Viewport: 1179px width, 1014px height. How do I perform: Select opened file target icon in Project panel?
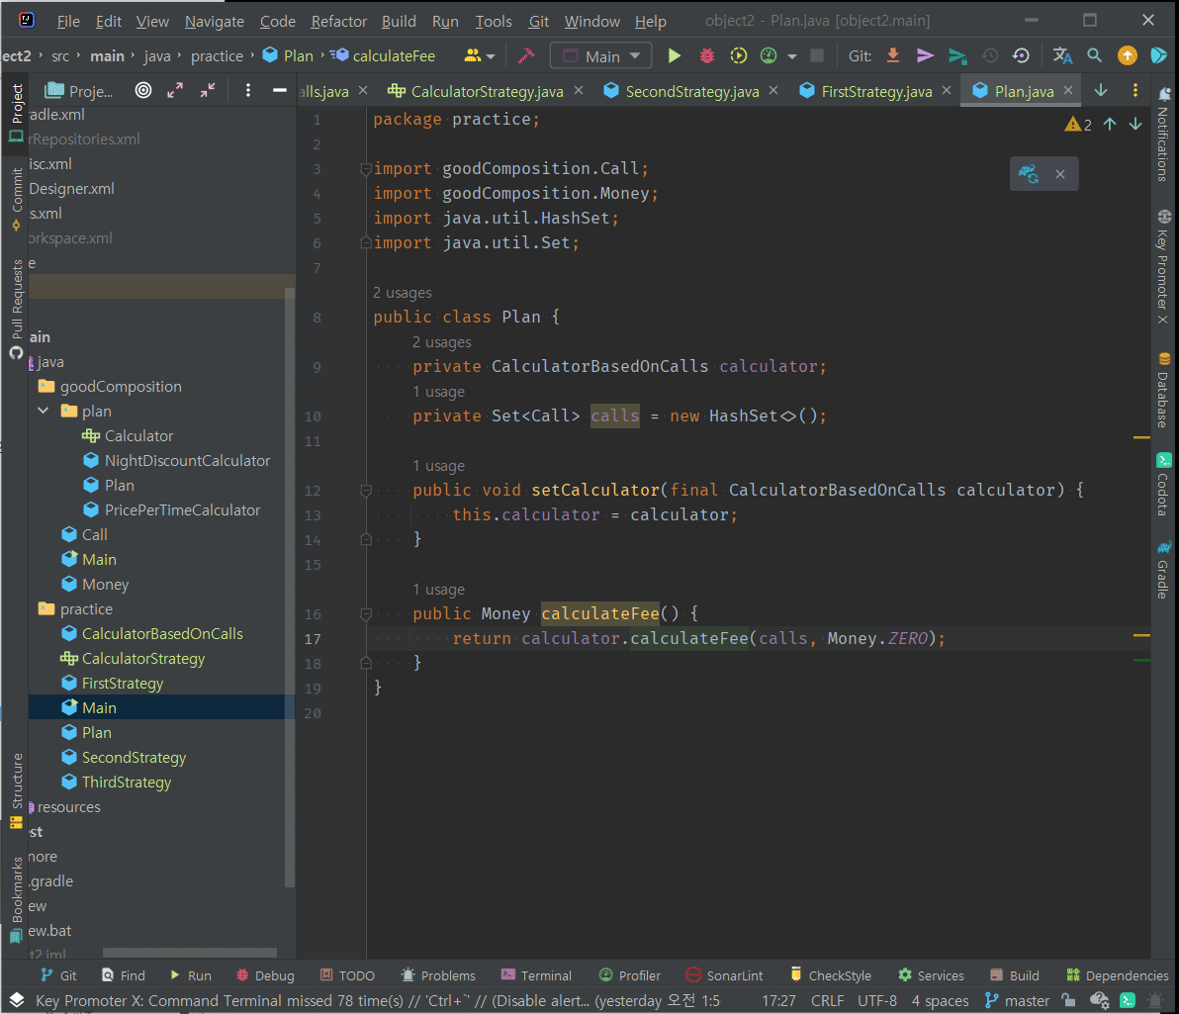tap(143, 91)
